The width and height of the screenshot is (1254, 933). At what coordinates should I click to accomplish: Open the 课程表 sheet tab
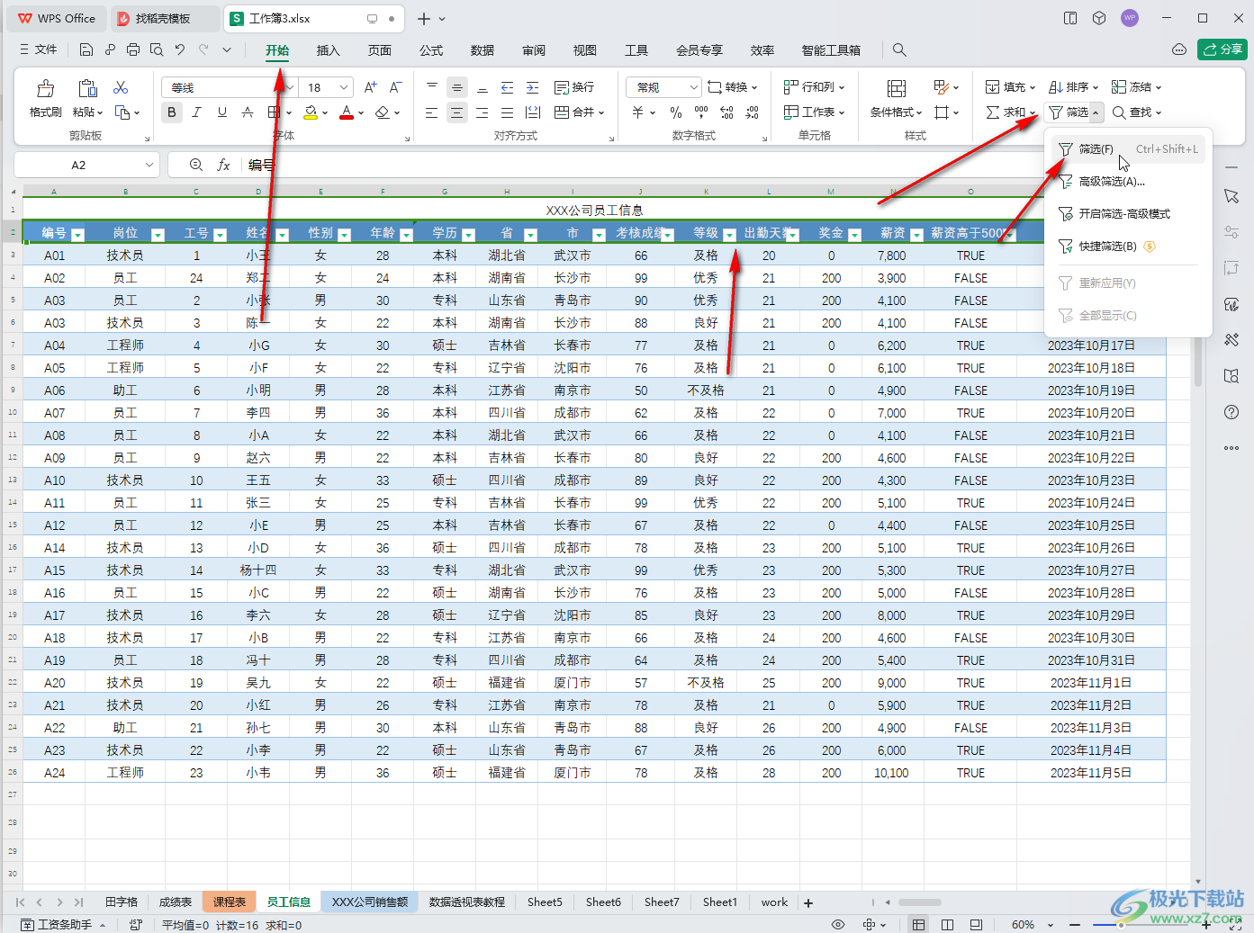230,902
